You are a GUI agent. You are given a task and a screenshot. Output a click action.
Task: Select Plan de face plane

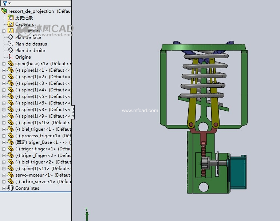[28, 37]
